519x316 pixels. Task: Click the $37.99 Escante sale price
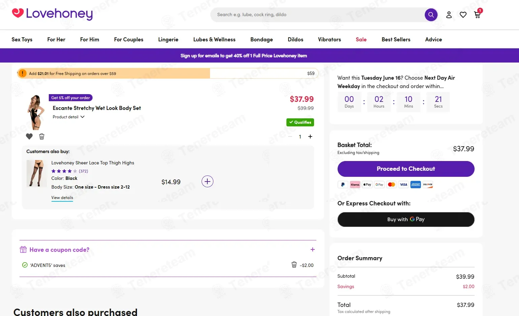tap(302, 99)
